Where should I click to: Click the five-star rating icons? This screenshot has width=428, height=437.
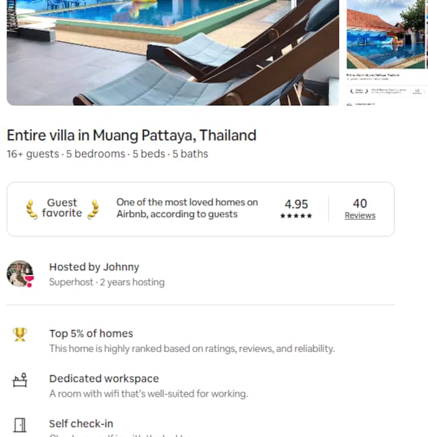[296, 216]
